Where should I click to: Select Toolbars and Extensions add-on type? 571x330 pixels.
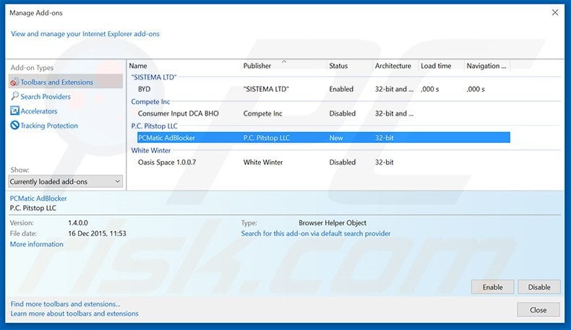[66, 82]
